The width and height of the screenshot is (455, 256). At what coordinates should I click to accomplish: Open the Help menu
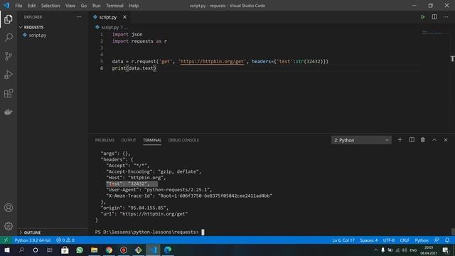click(x=134, y=6)
